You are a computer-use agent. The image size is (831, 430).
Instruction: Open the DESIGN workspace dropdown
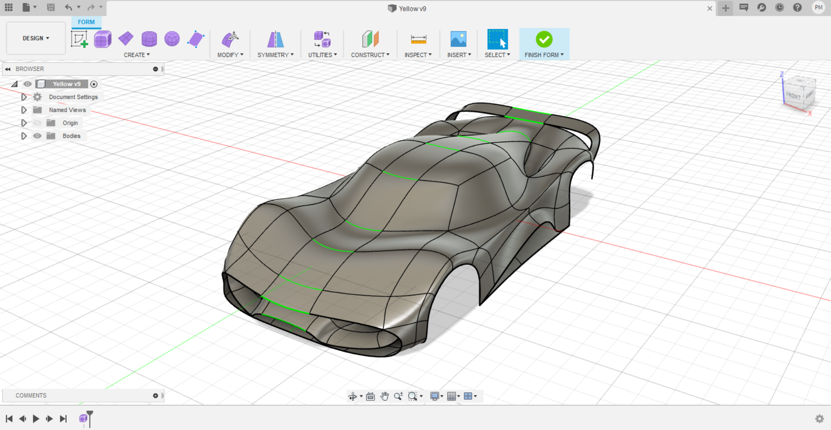point(36,38)
